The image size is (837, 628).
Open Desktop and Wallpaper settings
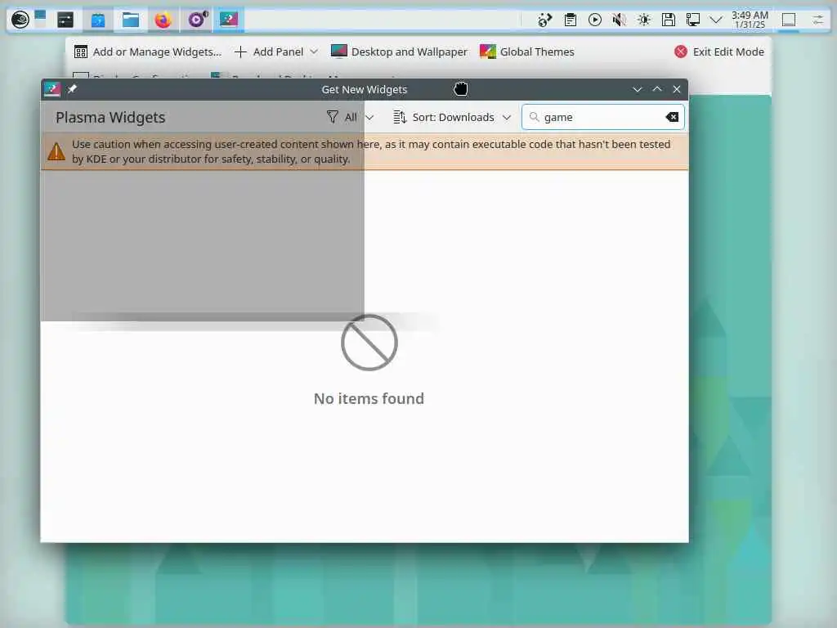point(399,52)
